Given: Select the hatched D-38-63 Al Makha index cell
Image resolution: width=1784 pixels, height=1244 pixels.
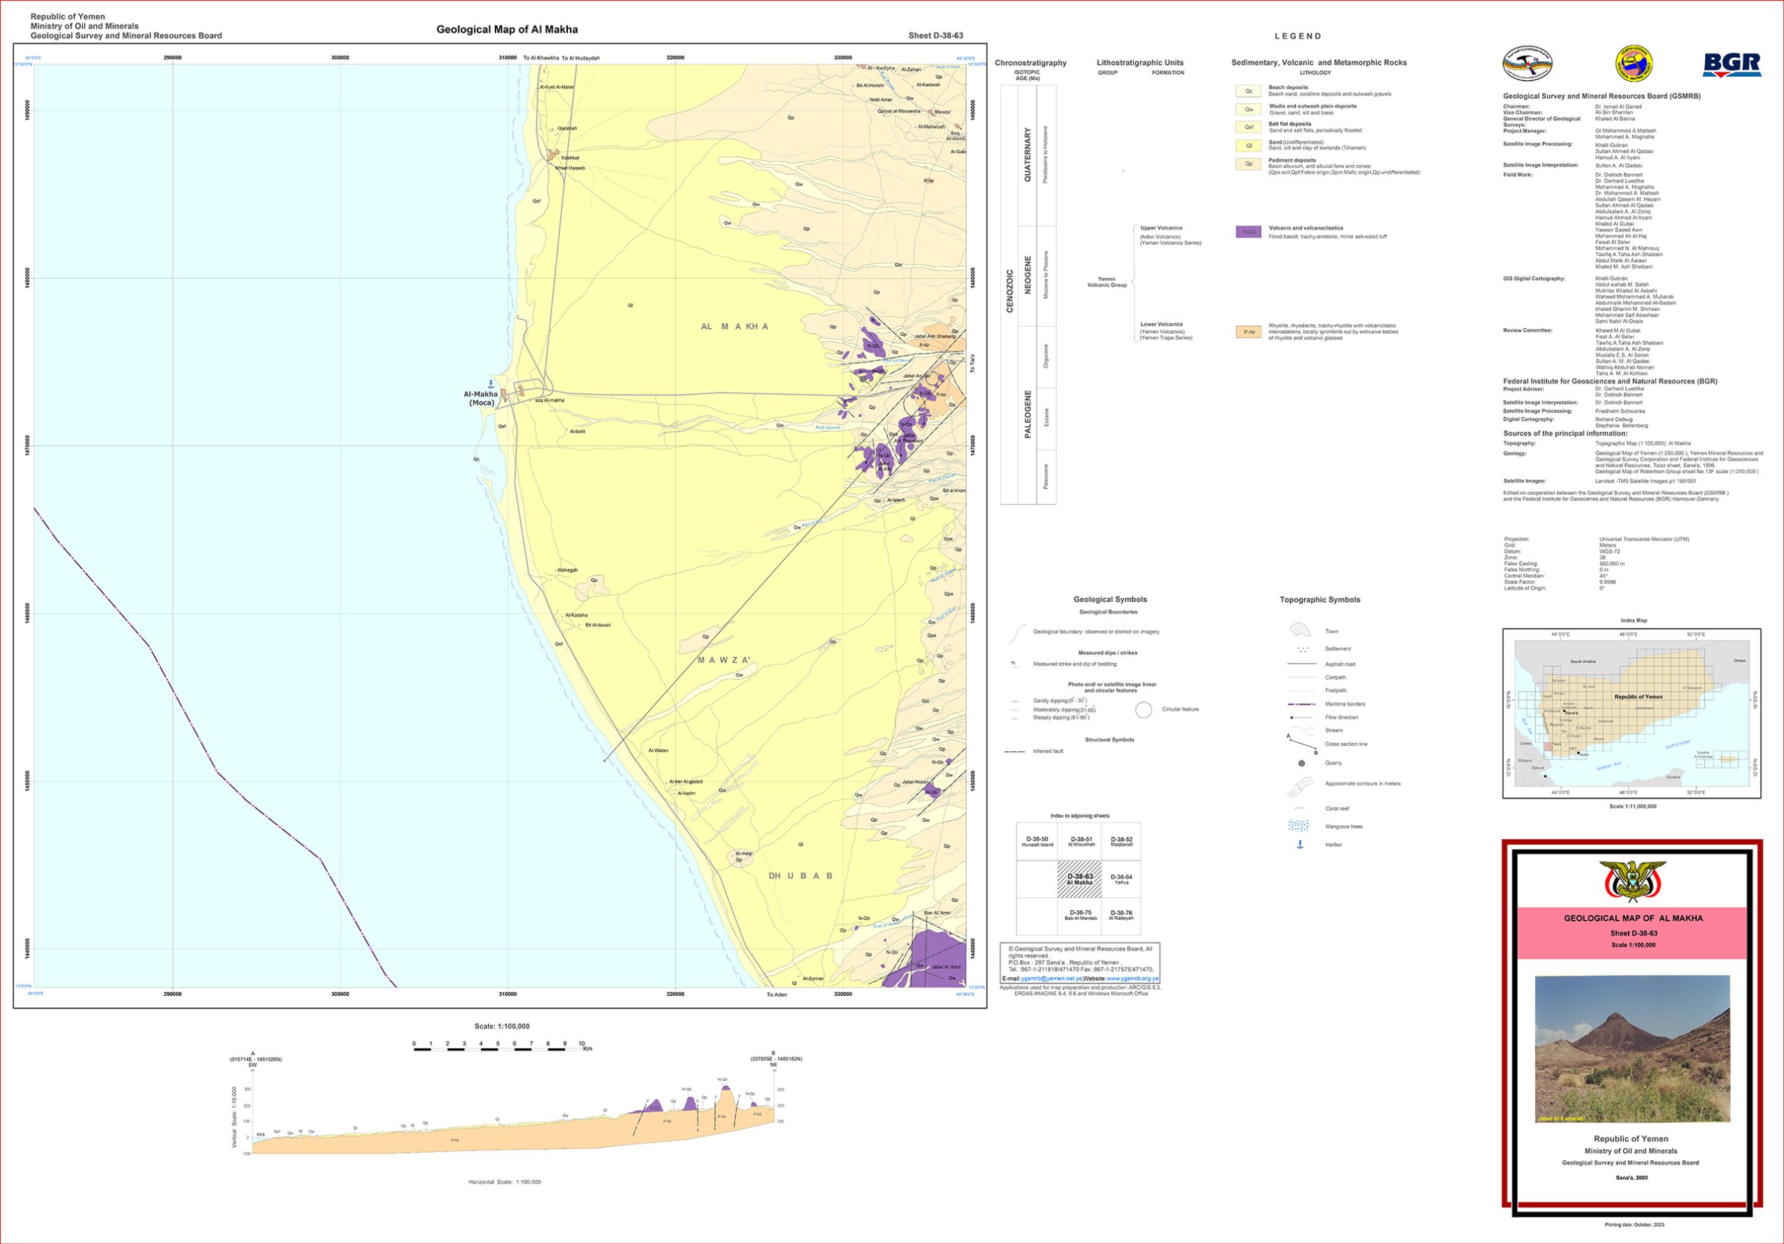Looking at the screenshot, I should point(1079,880).
